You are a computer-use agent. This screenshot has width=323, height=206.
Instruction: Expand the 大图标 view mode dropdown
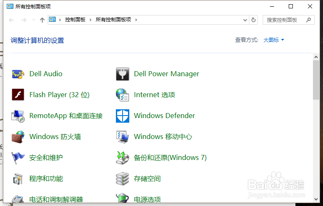click(274, 40)
